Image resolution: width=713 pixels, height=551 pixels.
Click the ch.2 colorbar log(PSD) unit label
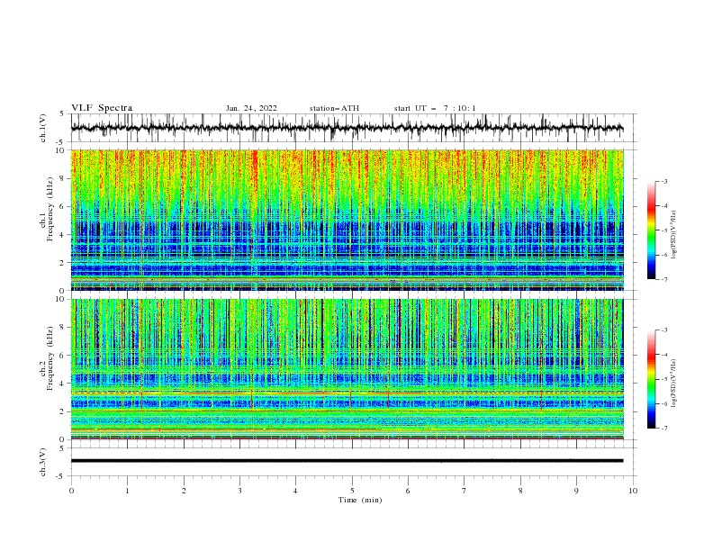674,383
